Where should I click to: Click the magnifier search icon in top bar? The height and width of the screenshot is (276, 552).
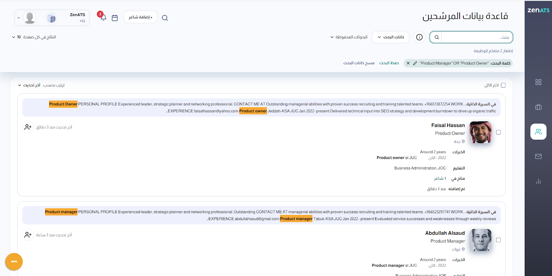tap(165, 18)
